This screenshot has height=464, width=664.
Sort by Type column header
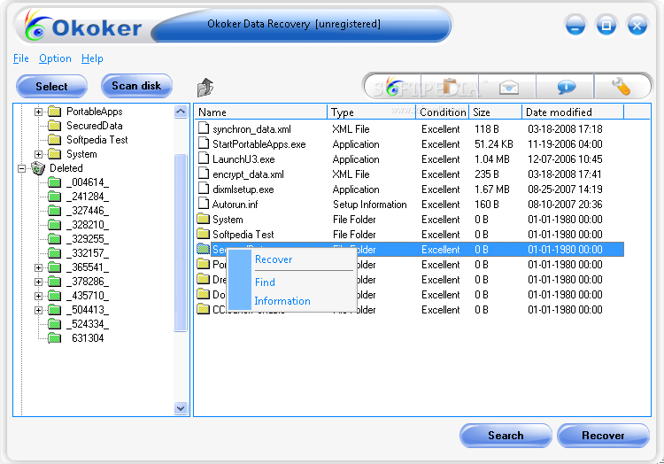point(371,112)
